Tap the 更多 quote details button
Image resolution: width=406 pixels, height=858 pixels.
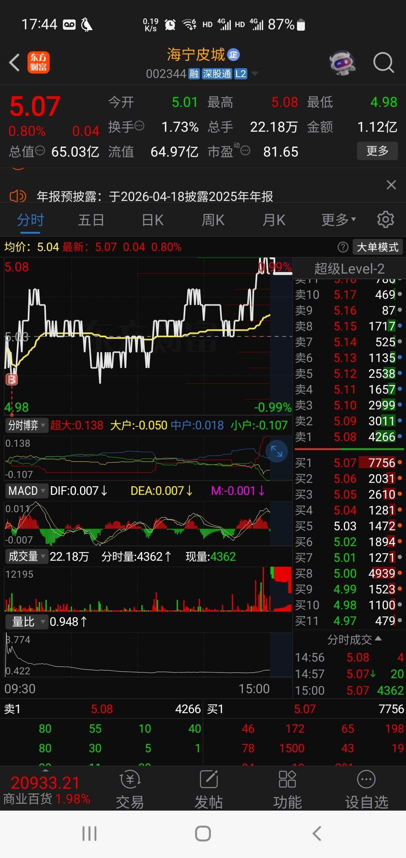pos(377,151)
